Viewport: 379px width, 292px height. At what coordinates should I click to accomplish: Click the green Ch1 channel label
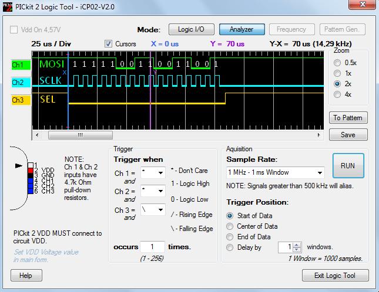tap(21, 65)
